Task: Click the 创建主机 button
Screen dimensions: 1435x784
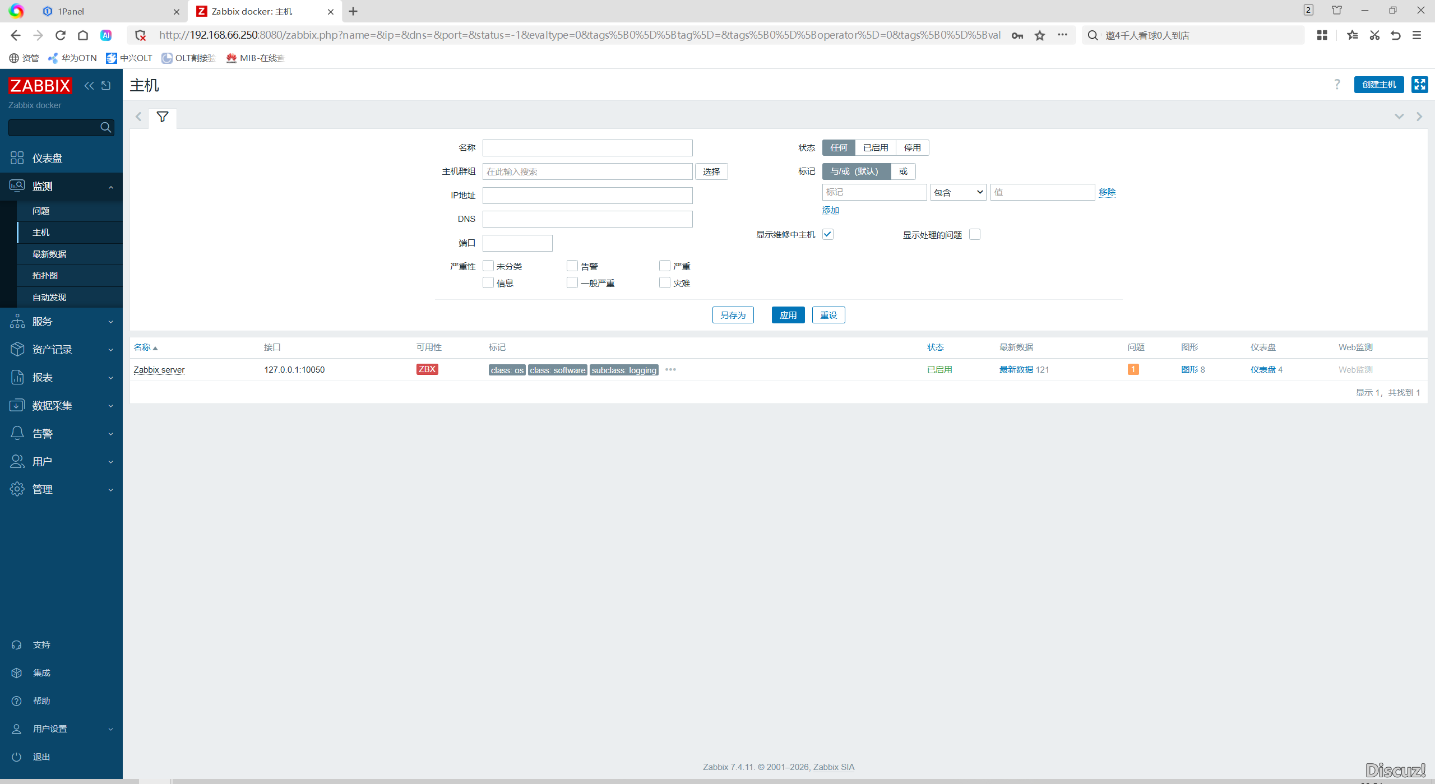Action: [1379, 85]
